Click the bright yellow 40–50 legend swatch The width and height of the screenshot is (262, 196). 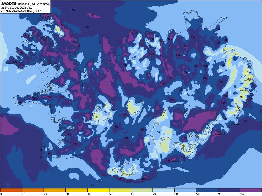pyautogui.click(x=98, y=190)
